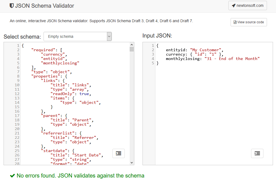This screenshot has width=276, height=183.
Task: Click line number 1 in Input JSON gutter
Action: click(x=153, y=45)
